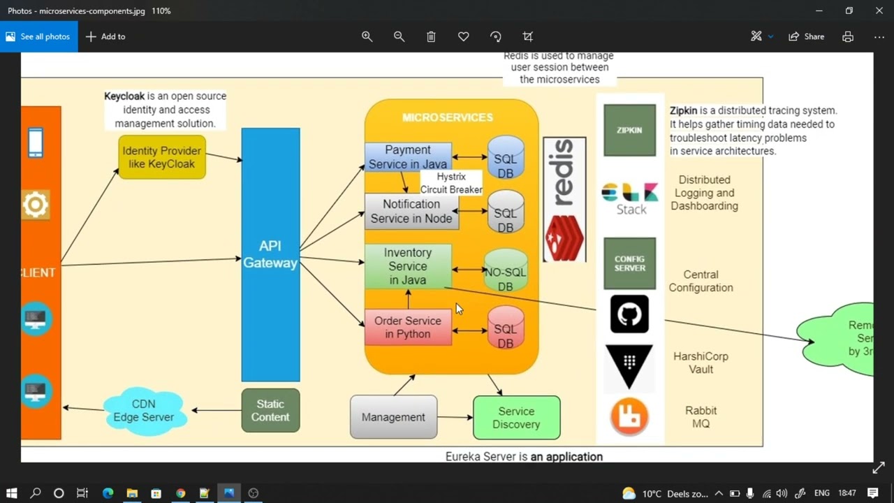Open Google Chrome from taskbar

coord(180,493)
